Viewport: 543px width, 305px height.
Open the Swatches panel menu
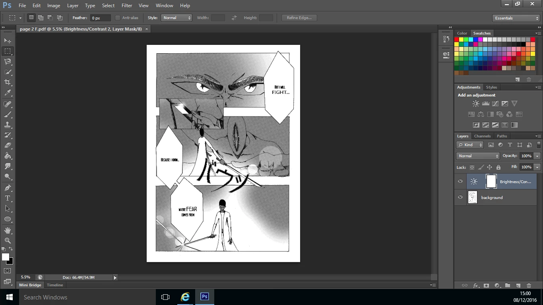pos(538,33)
